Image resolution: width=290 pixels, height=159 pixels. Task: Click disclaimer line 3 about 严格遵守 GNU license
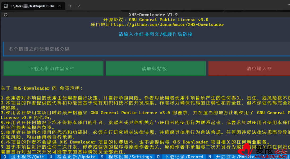[x=145, y=115]
